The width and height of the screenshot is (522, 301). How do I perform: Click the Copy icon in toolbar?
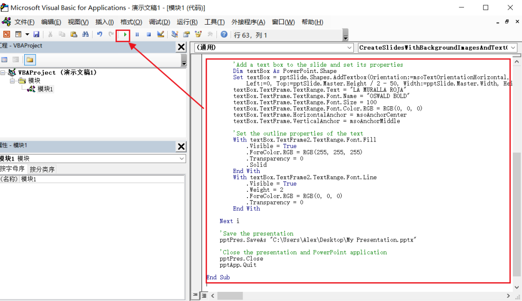click(x=62, y=34)
